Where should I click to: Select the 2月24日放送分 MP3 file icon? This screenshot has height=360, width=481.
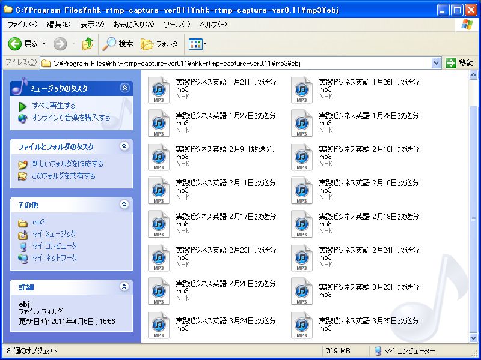coord(302,258)
